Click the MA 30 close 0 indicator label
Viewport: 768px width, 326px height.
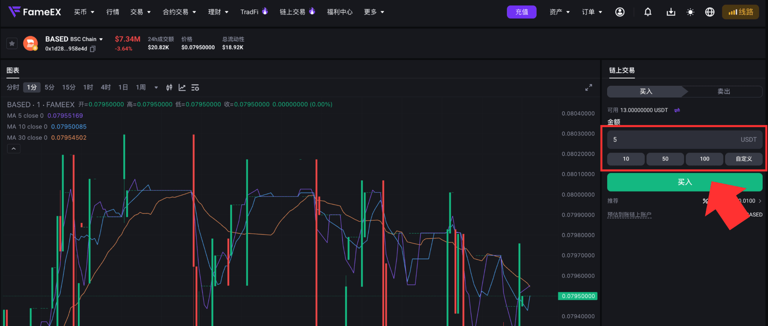coord(27,138)
